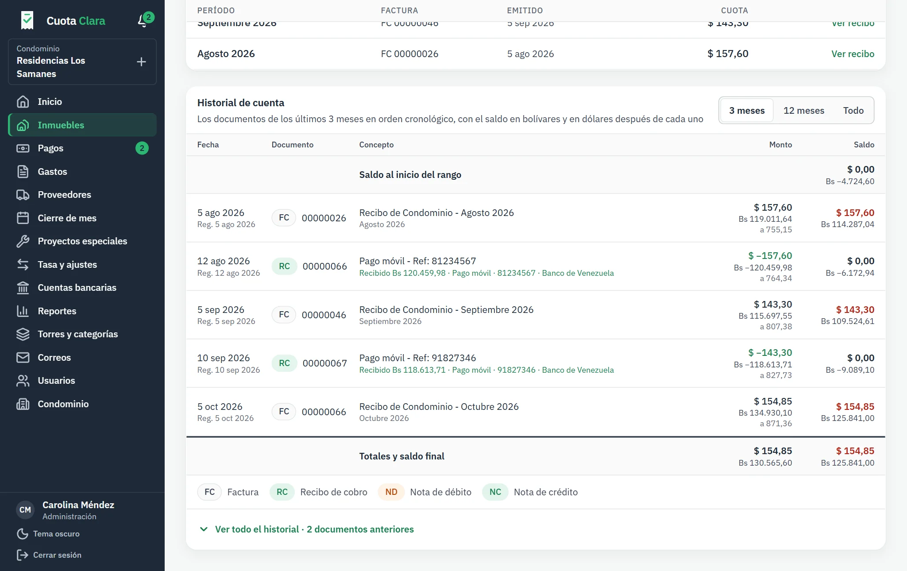907x571 pixels.
Task: Click the Pagos badge showing 2
Action: coord(142,148)
